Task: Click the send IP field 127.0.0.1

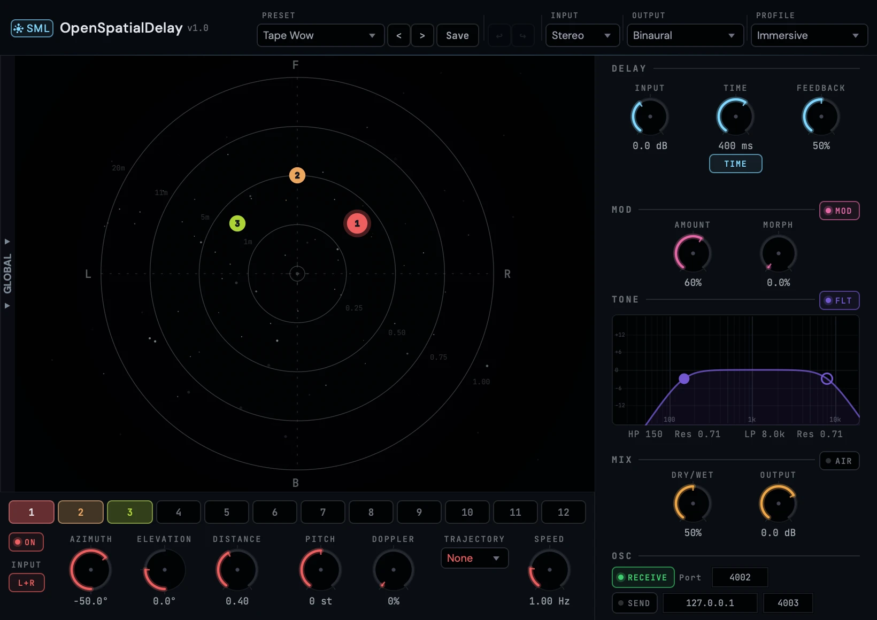Action: [x=710, y=603]
